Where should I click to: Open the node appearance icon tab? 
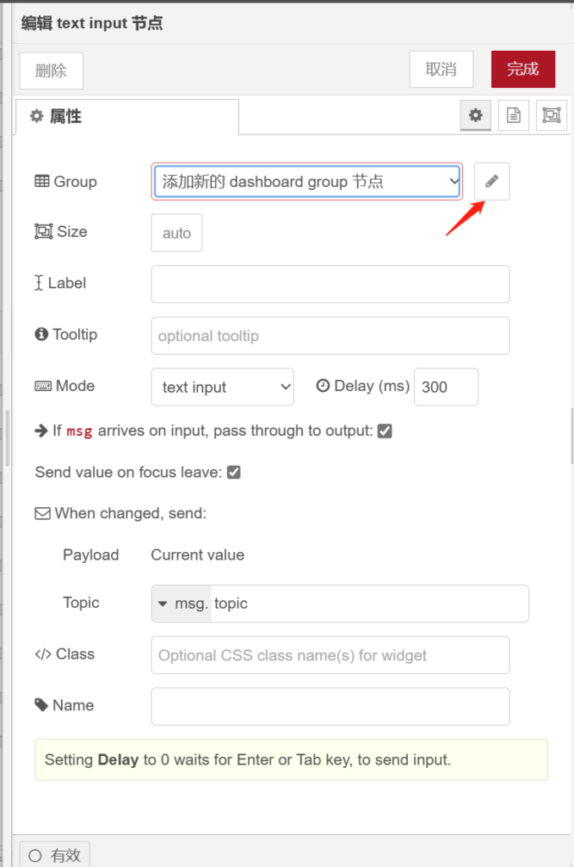[551, 116]
